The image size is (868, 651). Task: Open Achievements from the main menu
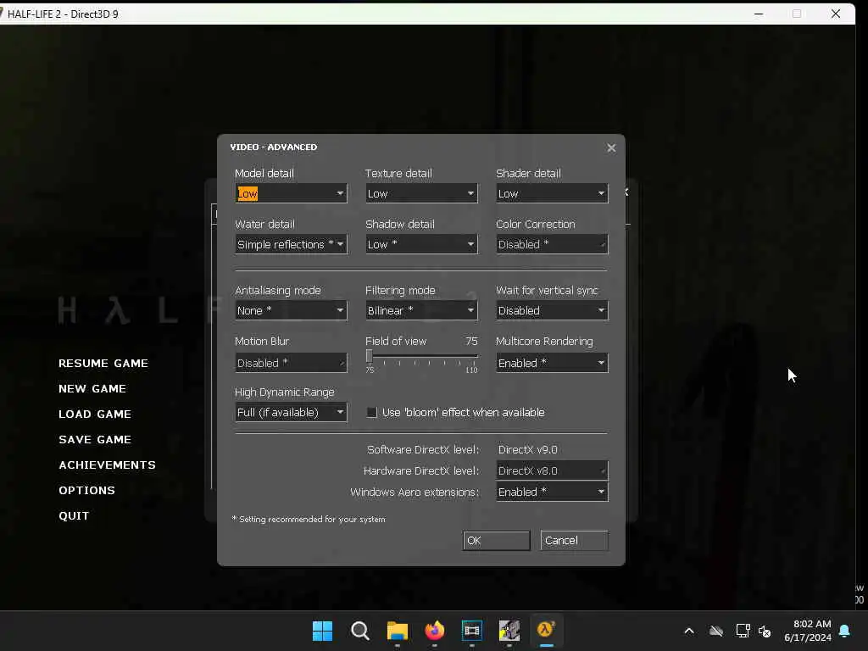coord(108,465)
